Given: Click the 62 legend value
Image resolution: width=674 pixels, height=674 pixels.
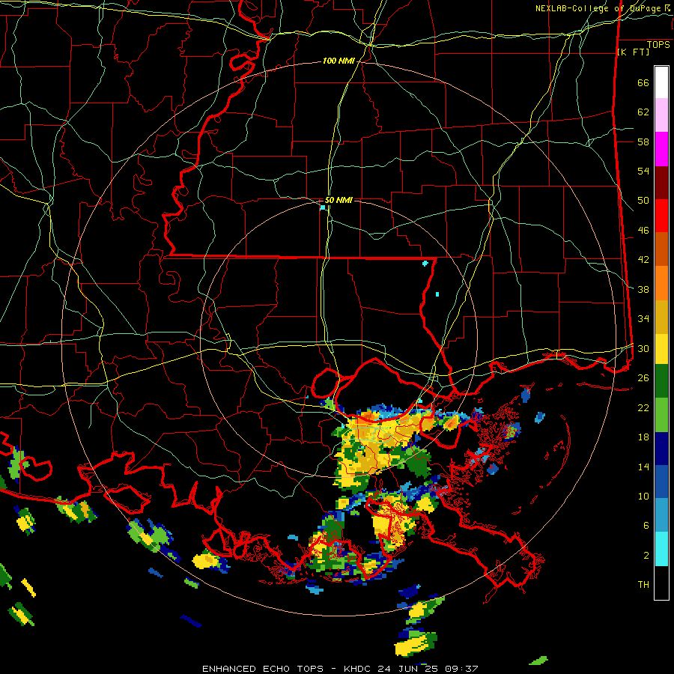Looking at the screenshot, I should point(643,112).
